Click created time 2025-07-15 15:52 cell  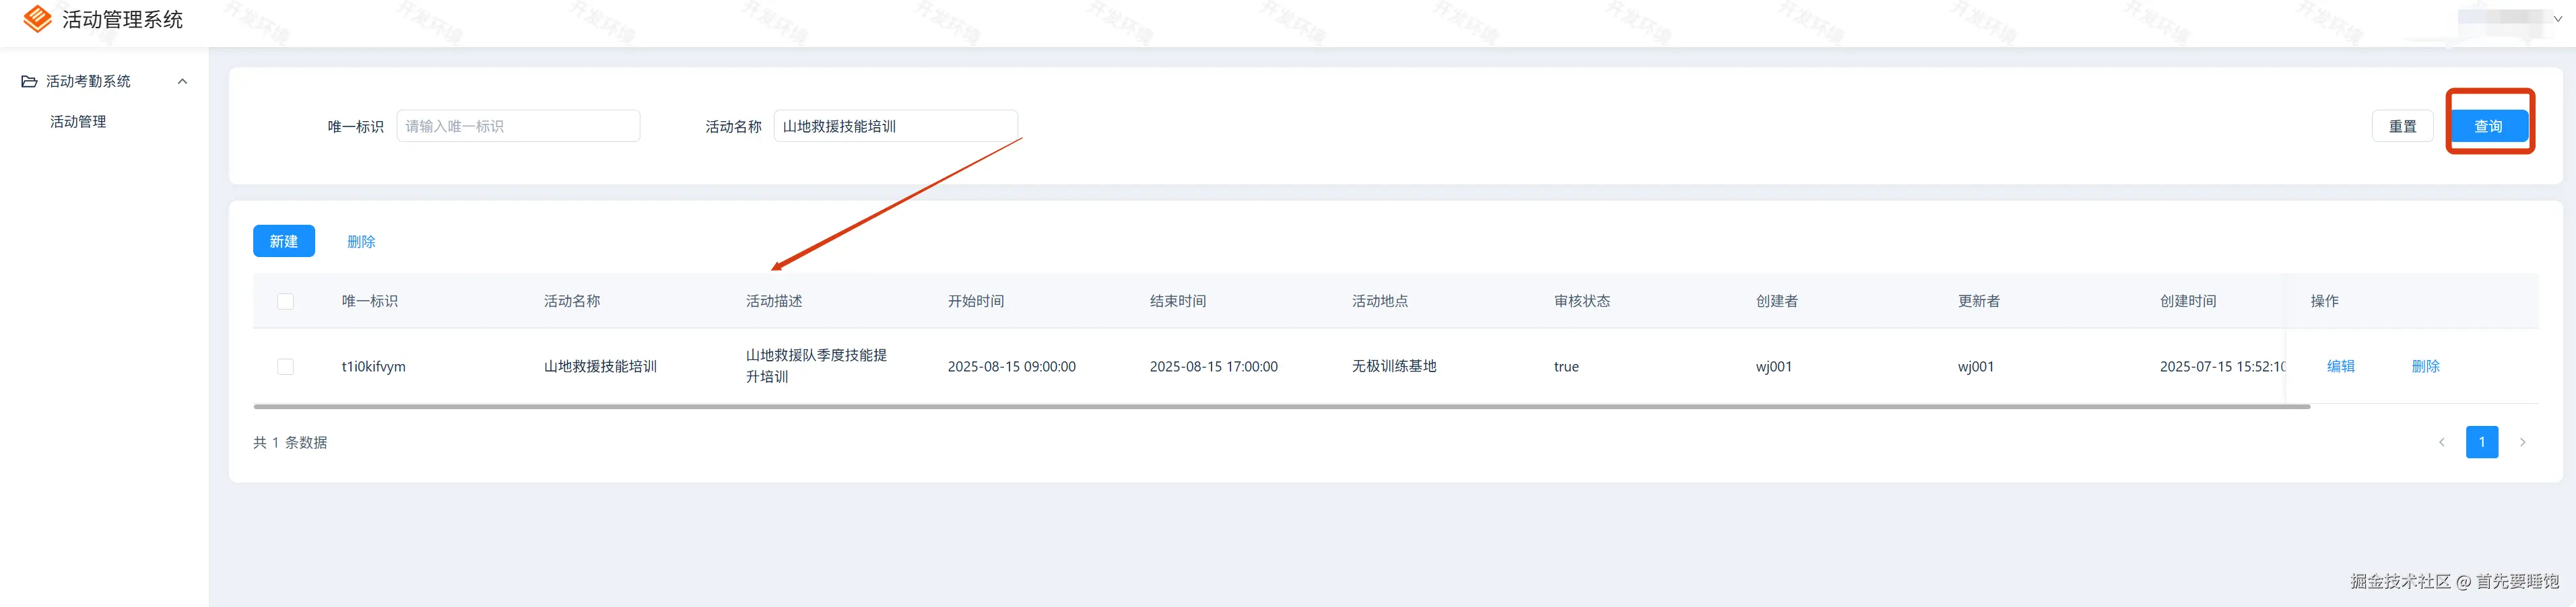(x=2222, y=366)
